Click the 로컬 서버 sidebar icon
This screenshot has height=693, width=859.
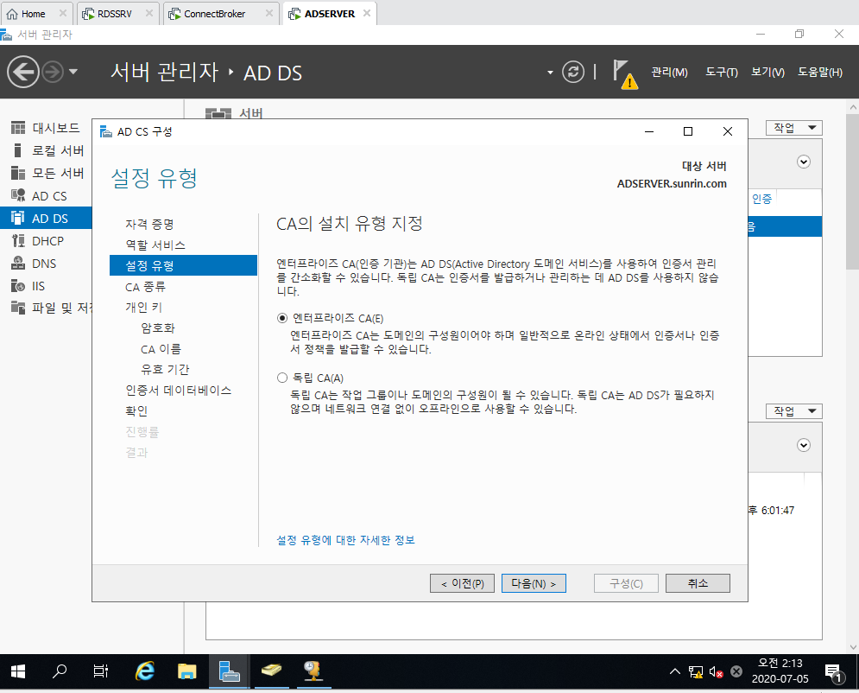[18, 150]
